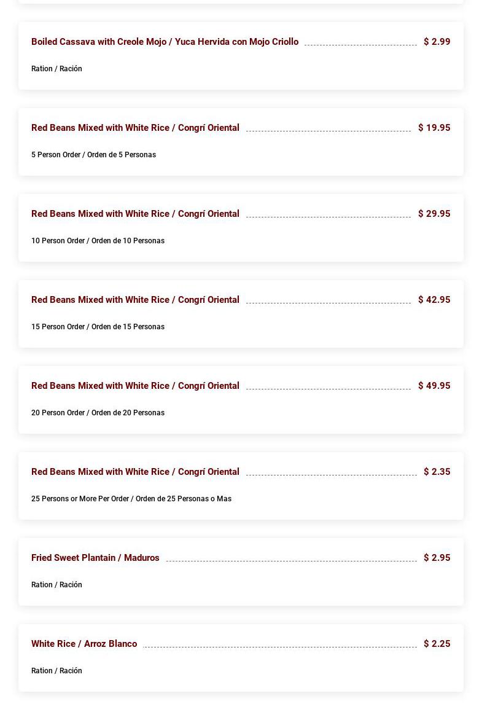Click the $ 19.95 price label
Screen dimensions: 482x704
pyautogui.click(x=434, y=128)
